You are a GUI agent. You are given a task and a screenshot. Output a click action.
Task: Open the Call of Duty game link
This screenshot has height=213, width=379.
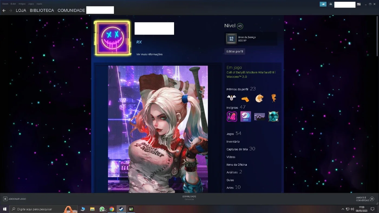[251, 74]
